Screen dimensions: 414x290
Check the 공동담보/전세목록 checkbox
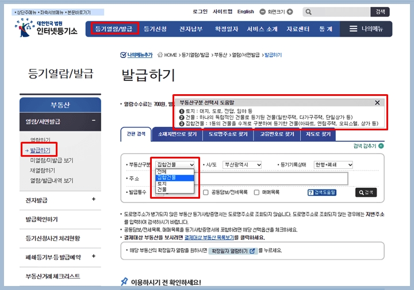206,192
